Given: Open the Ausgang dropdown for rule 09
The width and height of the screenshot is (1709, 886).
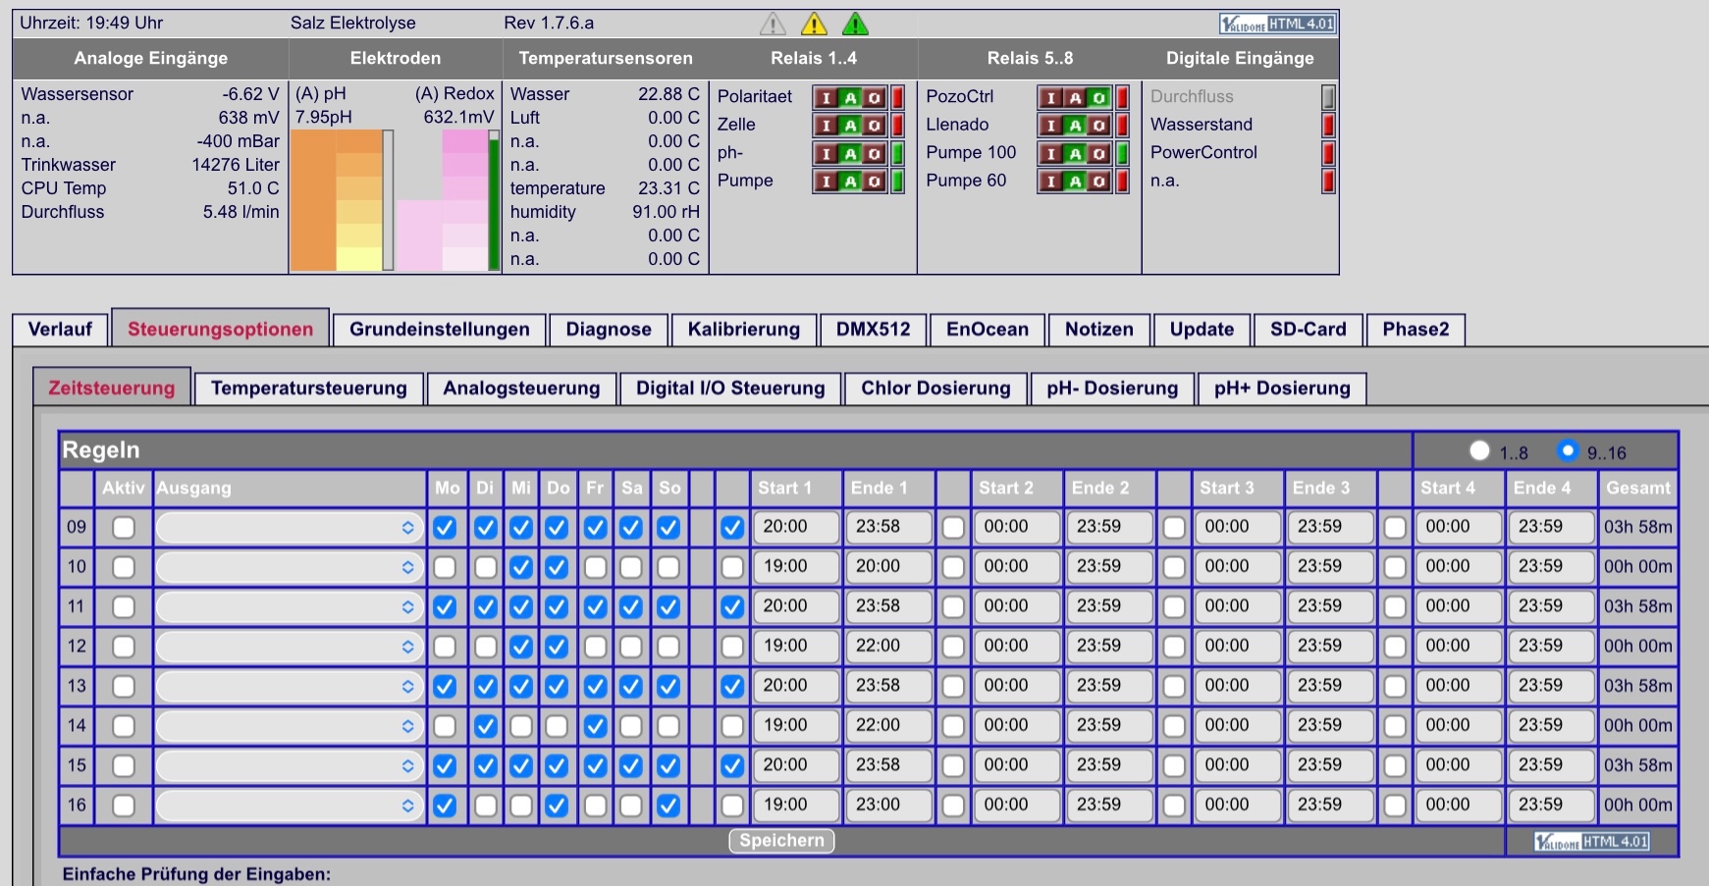Looking at the screenshot, I should point(289,528).
